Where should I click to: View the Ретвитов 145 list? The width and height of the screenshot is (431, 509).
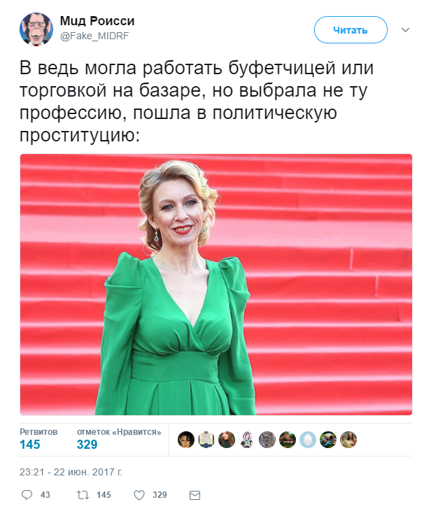38,439
